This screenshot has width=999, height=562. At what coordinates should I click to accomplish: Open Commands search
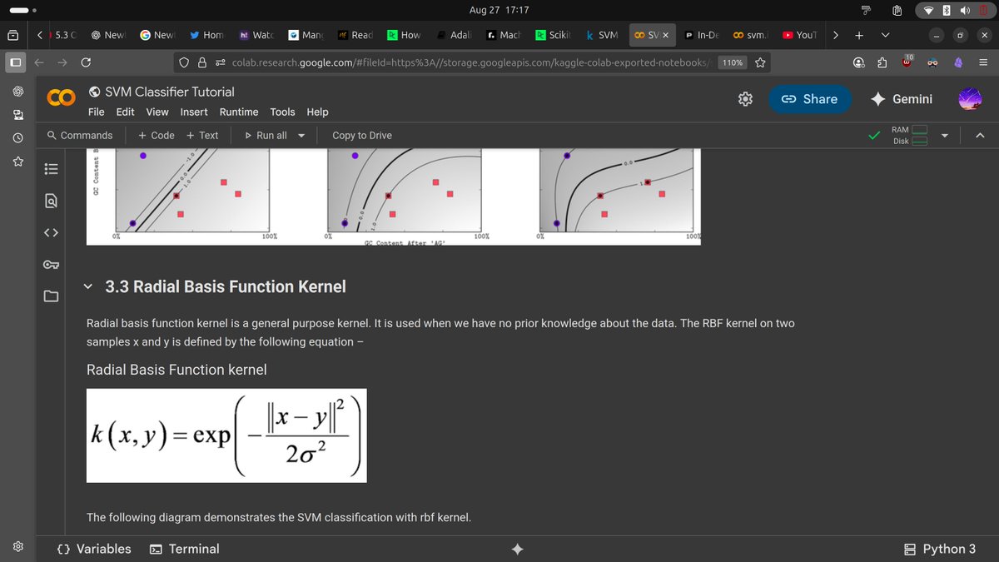(x=80, y=136)
